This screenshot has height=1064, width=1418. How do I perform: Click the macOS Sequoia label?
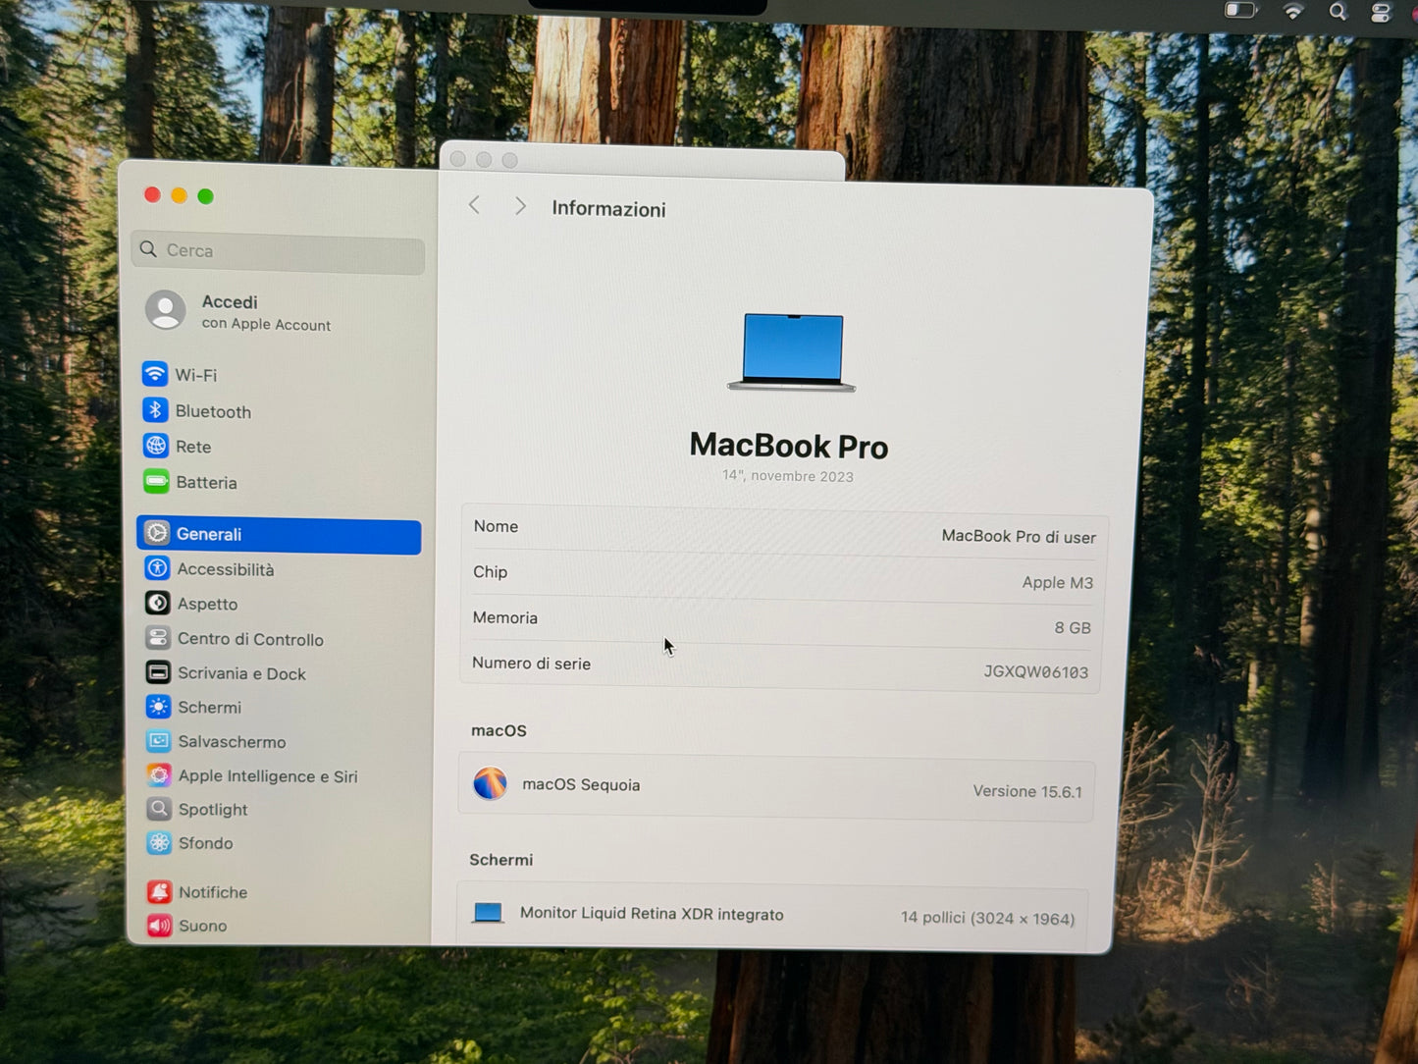(x=581, y=784)
